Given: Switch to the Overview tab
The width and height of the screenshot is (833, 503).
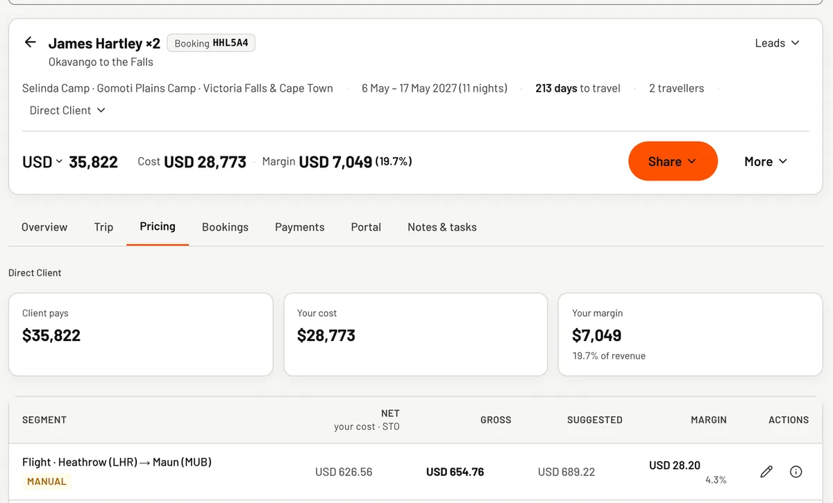Looking at the screenshot, I should pyautogui.click(x=44, y=227).
